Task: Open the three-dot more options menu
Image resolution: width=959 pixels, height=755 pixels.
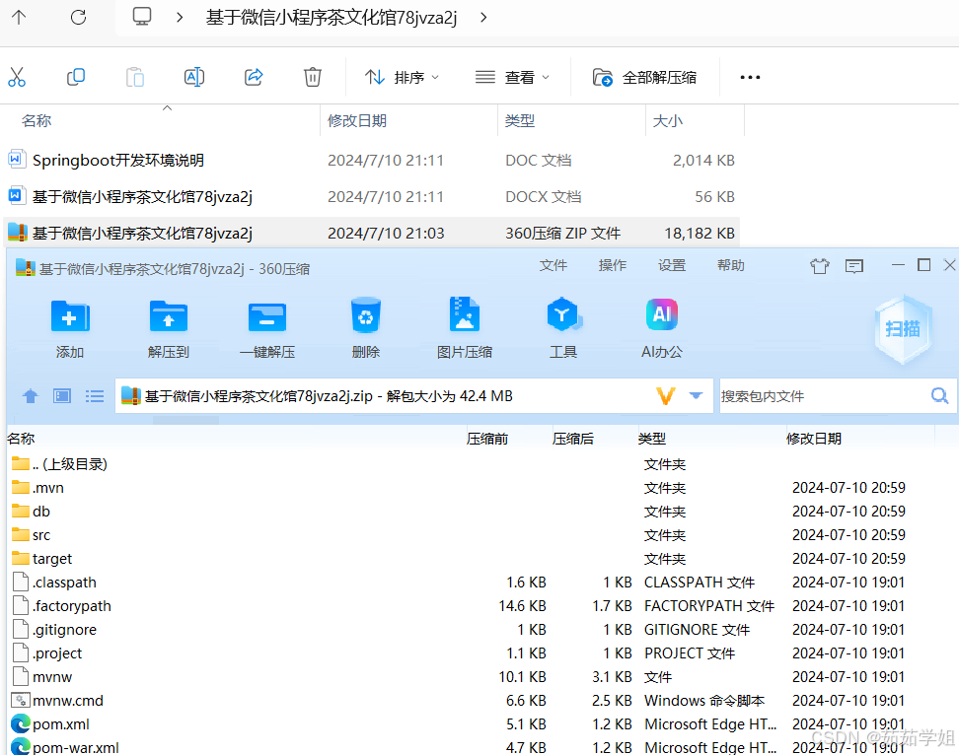Action: pyautogui.click(x=750, y=77)
